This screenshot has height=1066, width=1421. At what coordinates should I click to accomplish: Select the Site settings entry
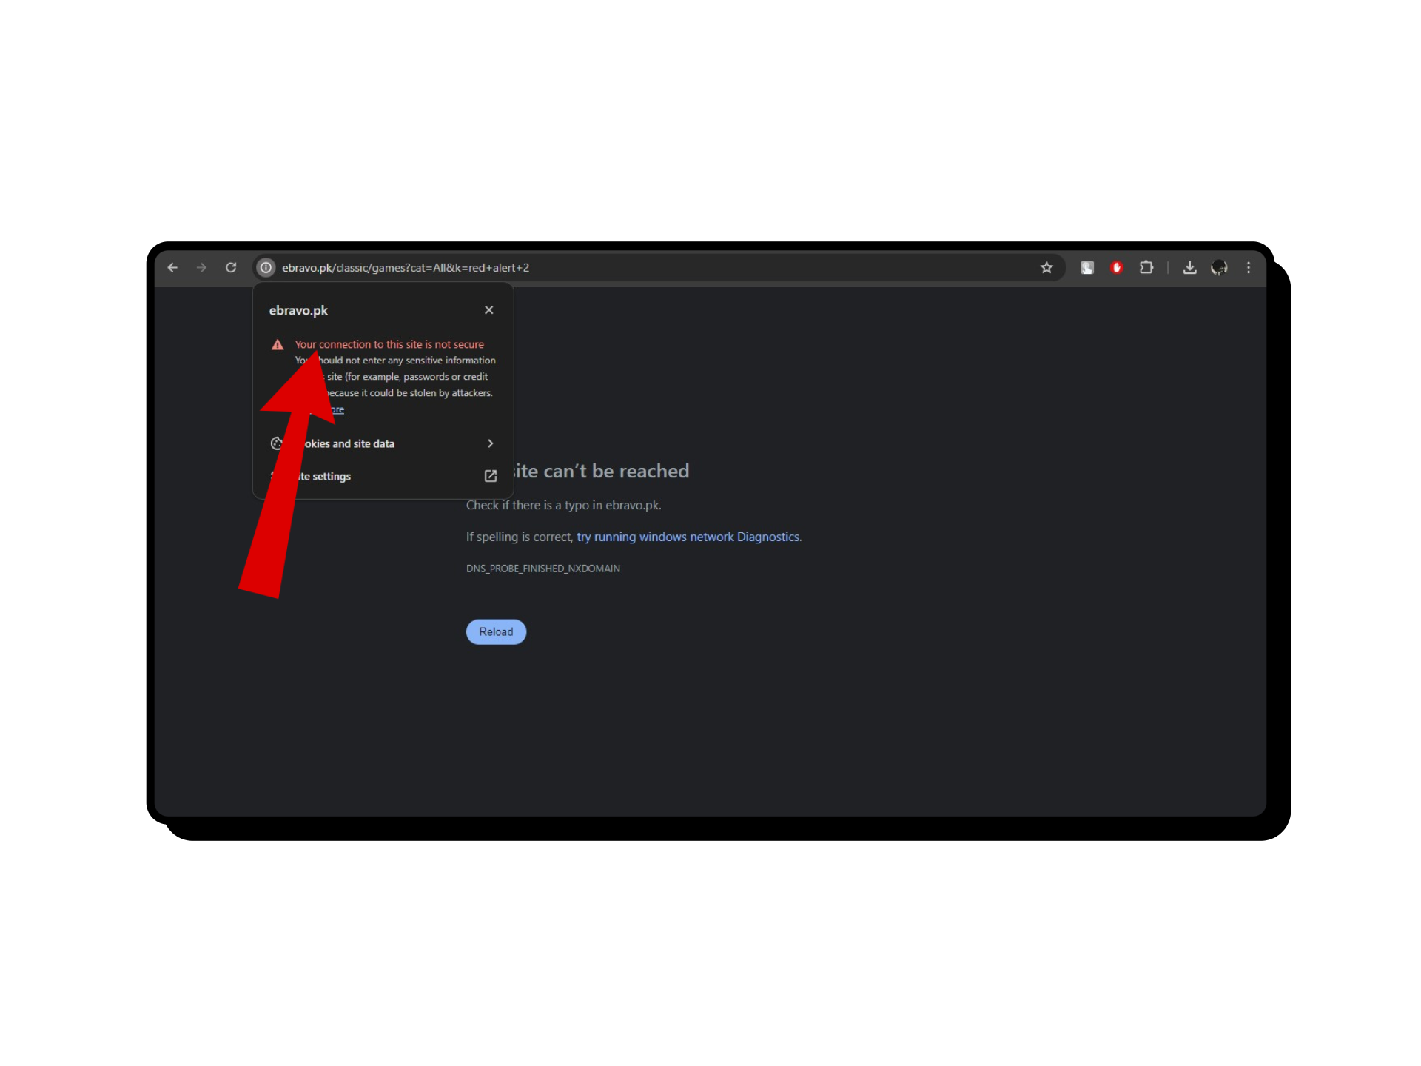pyautogui.click(x=383, y=476)
